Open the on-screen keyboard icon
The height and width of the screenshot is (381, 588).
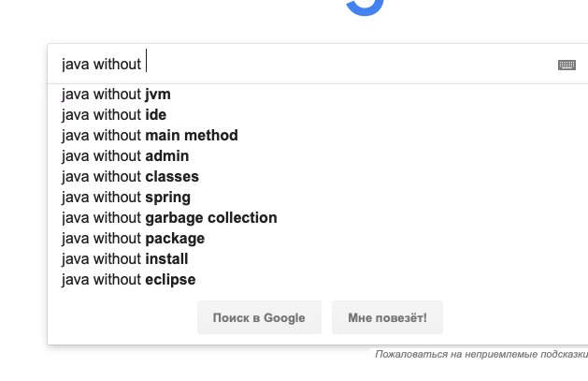566,65
